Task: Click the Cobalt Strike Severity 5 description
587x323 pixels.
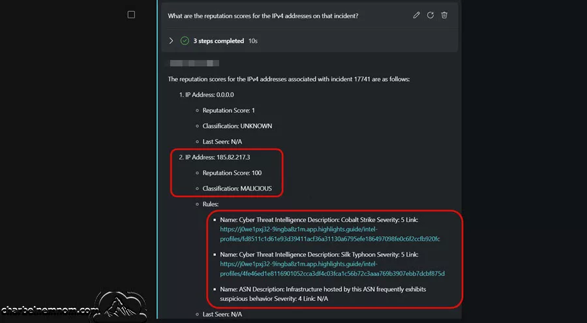Action: [319, 220]
